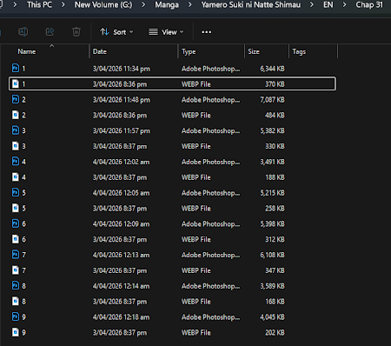Click size 202 KB cell

tap(275, 332)
